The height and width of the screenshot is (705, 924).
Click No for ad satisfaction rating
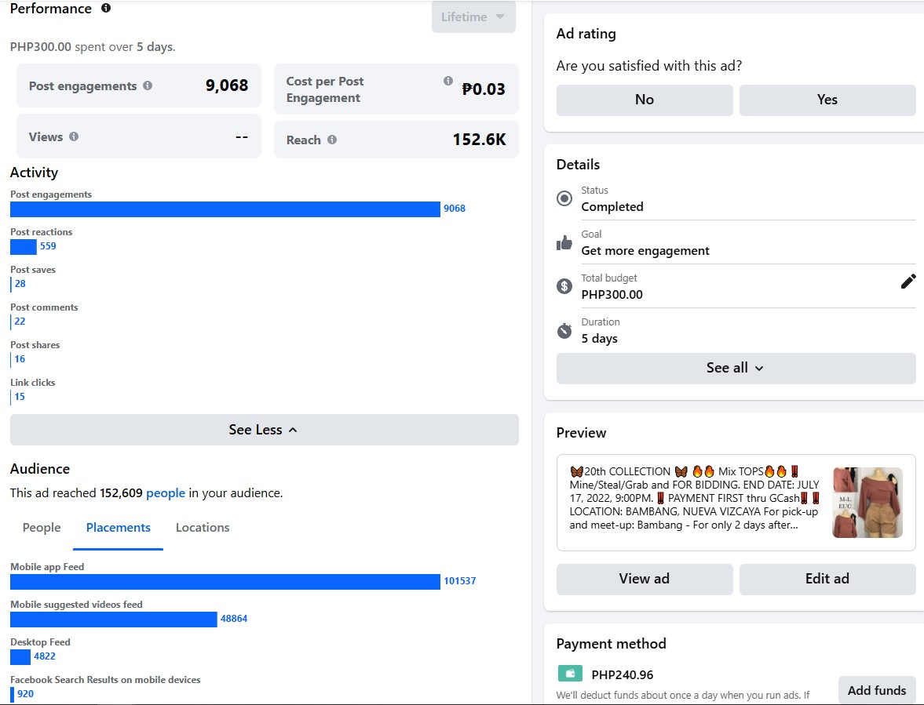(645, 100)
